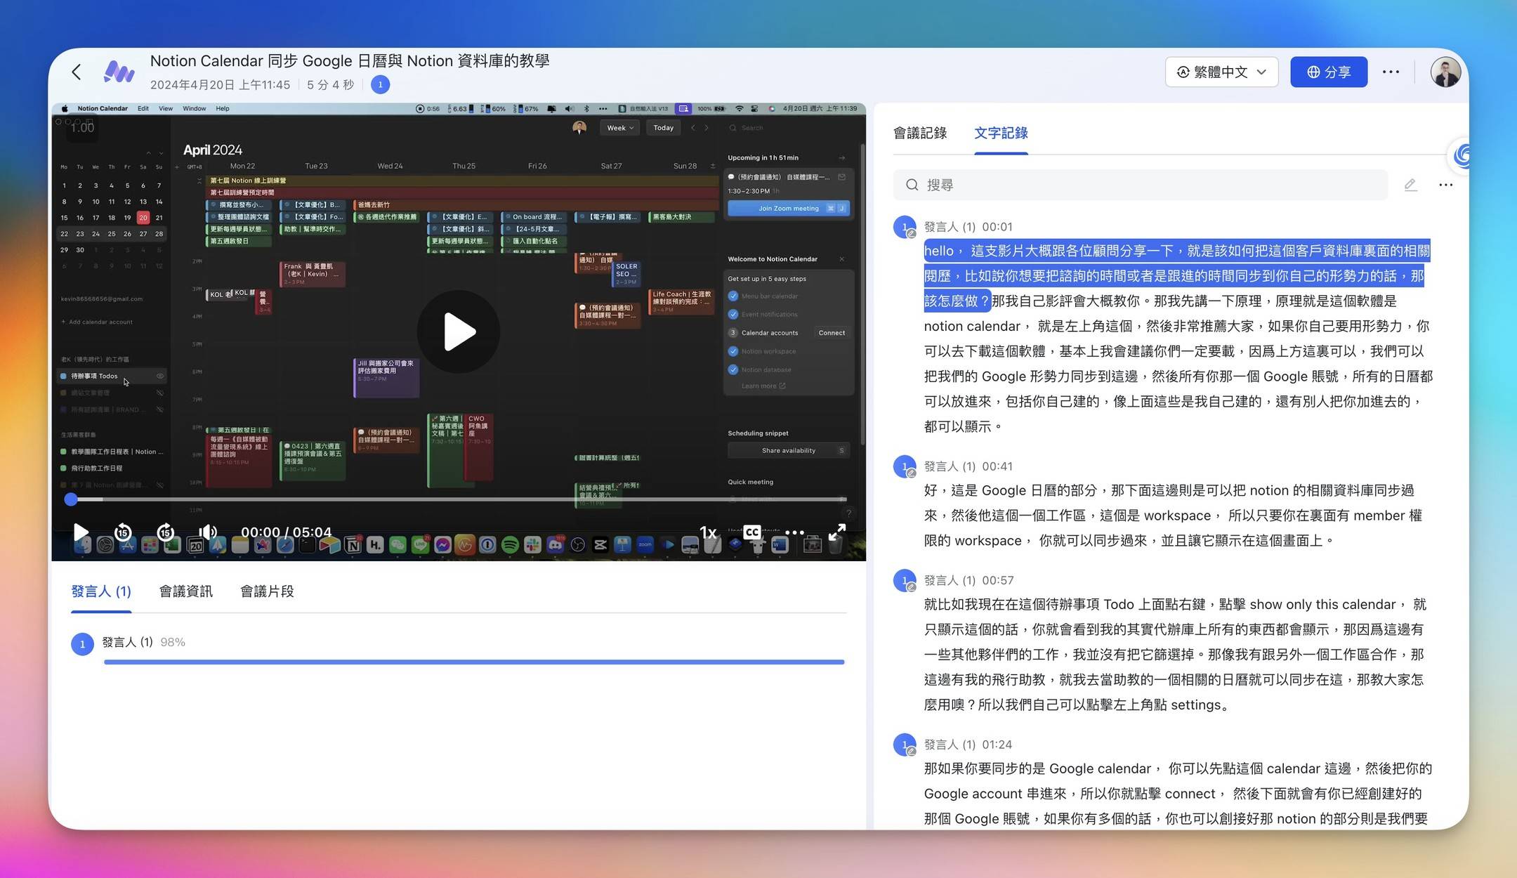Click the paragraph beginning 好，這是 Google 日曆的部分
This screenshot has width=1517, height=878.
[1173, 516]
